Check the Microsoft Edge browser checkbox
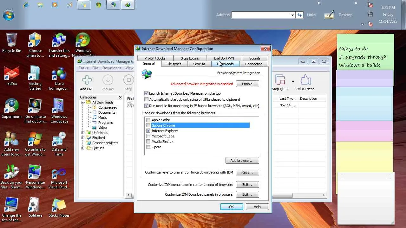 pos(148,136)
